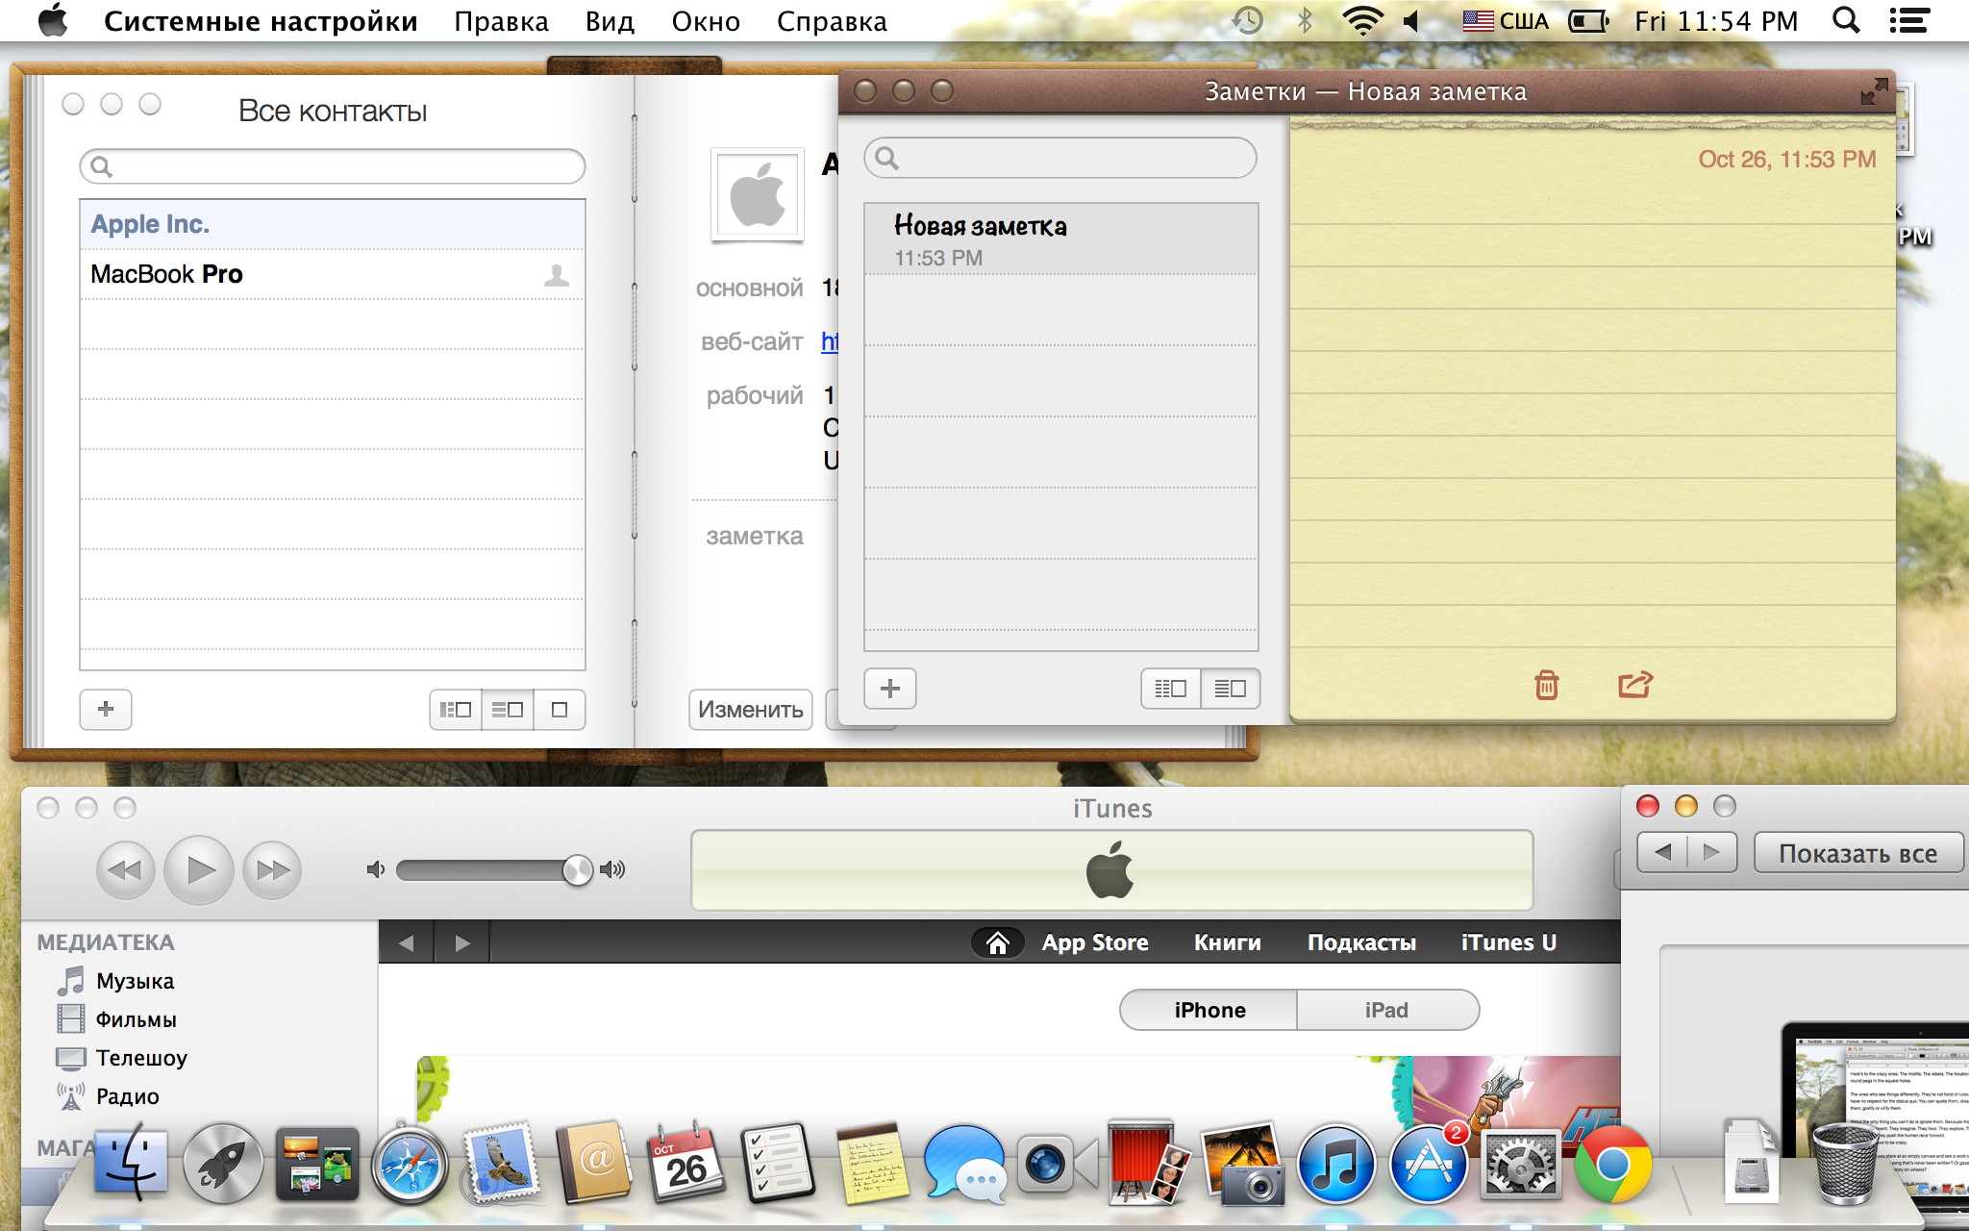Click Изменить button in Contacts

[x=751, y=710]
